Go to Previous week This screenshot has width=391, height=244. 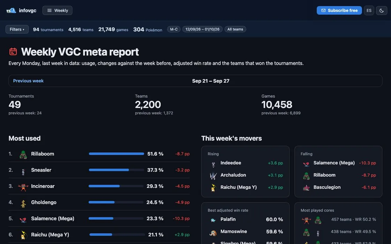[28, 81]
